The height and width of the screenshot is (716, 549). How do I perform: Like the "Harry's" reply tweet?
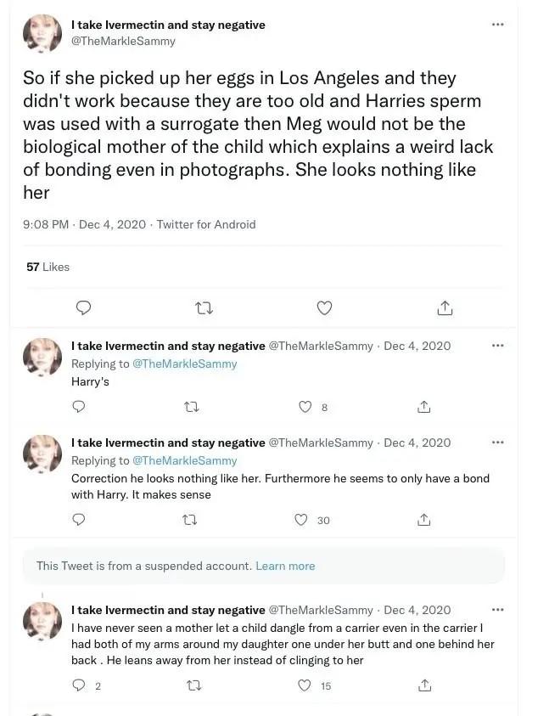click(x=306, y=407)
